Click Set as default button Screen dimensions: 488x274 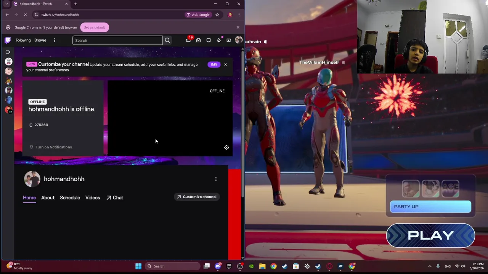click(x=95, y=27)
